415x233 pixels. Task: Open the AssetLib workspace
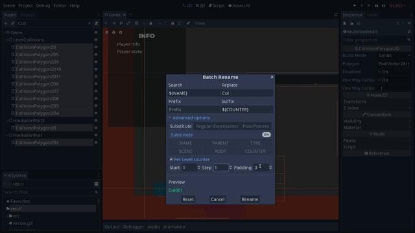(239, 6)
